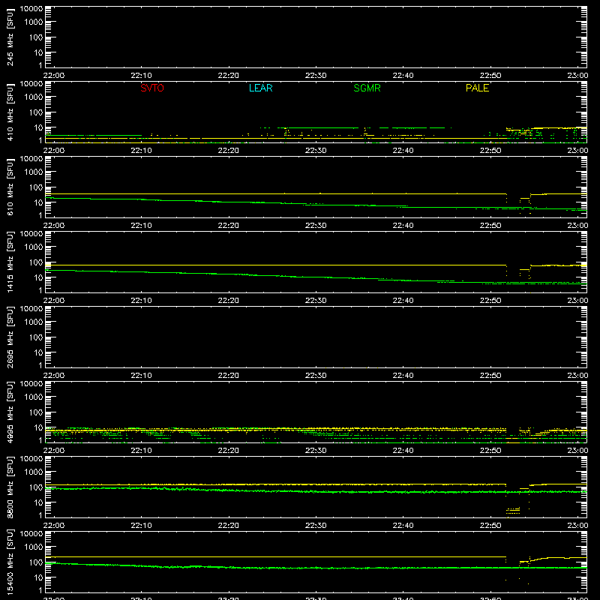Click 22:30 tick below 245 MHz panel

(316, 76)
